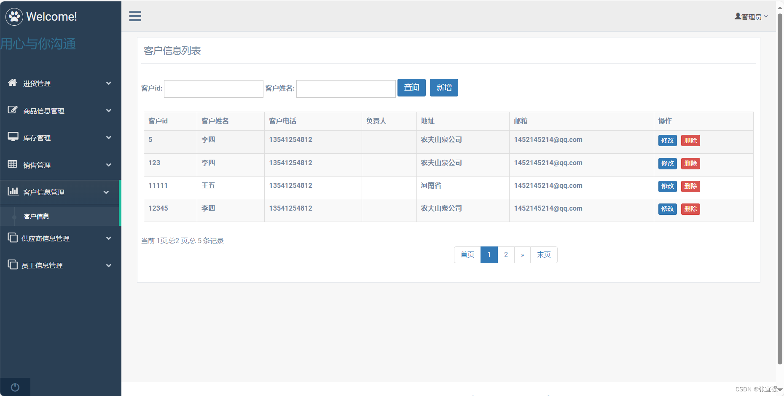Click 删除 for customer id 123
The width and height of the screenshot is (784, 396).
coord(690,163)
